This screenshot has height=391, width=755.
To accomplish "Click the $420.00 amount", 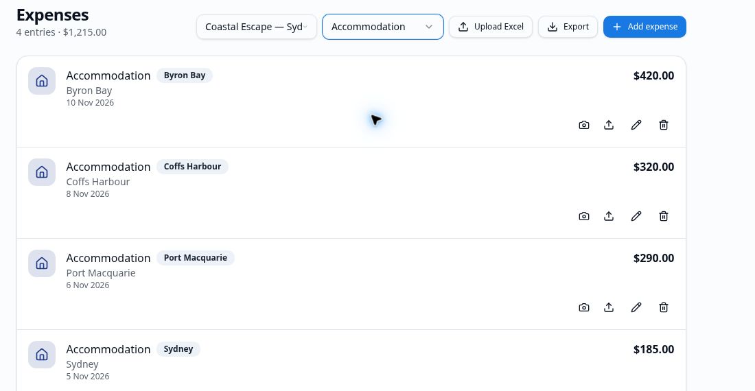I will tap(653, 75).
